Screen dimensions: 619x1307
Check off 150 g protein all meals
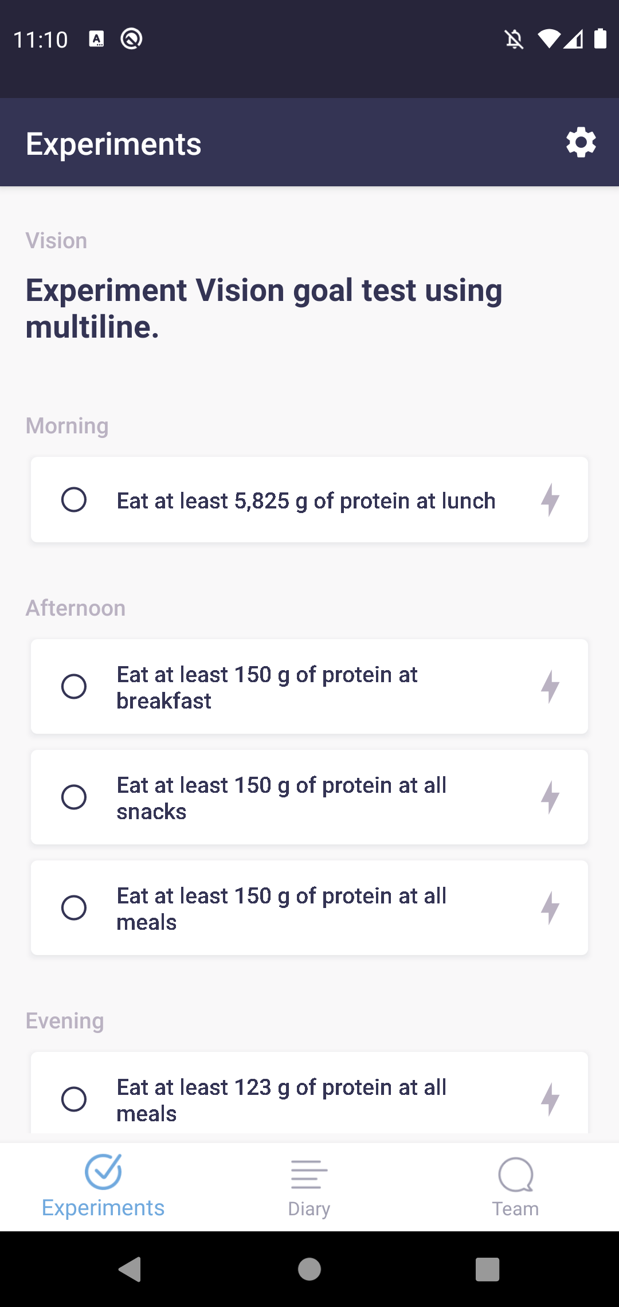click(74, 907)
